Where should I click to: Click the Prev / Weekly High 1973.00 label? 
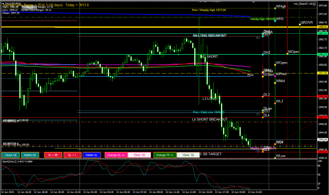209,10
